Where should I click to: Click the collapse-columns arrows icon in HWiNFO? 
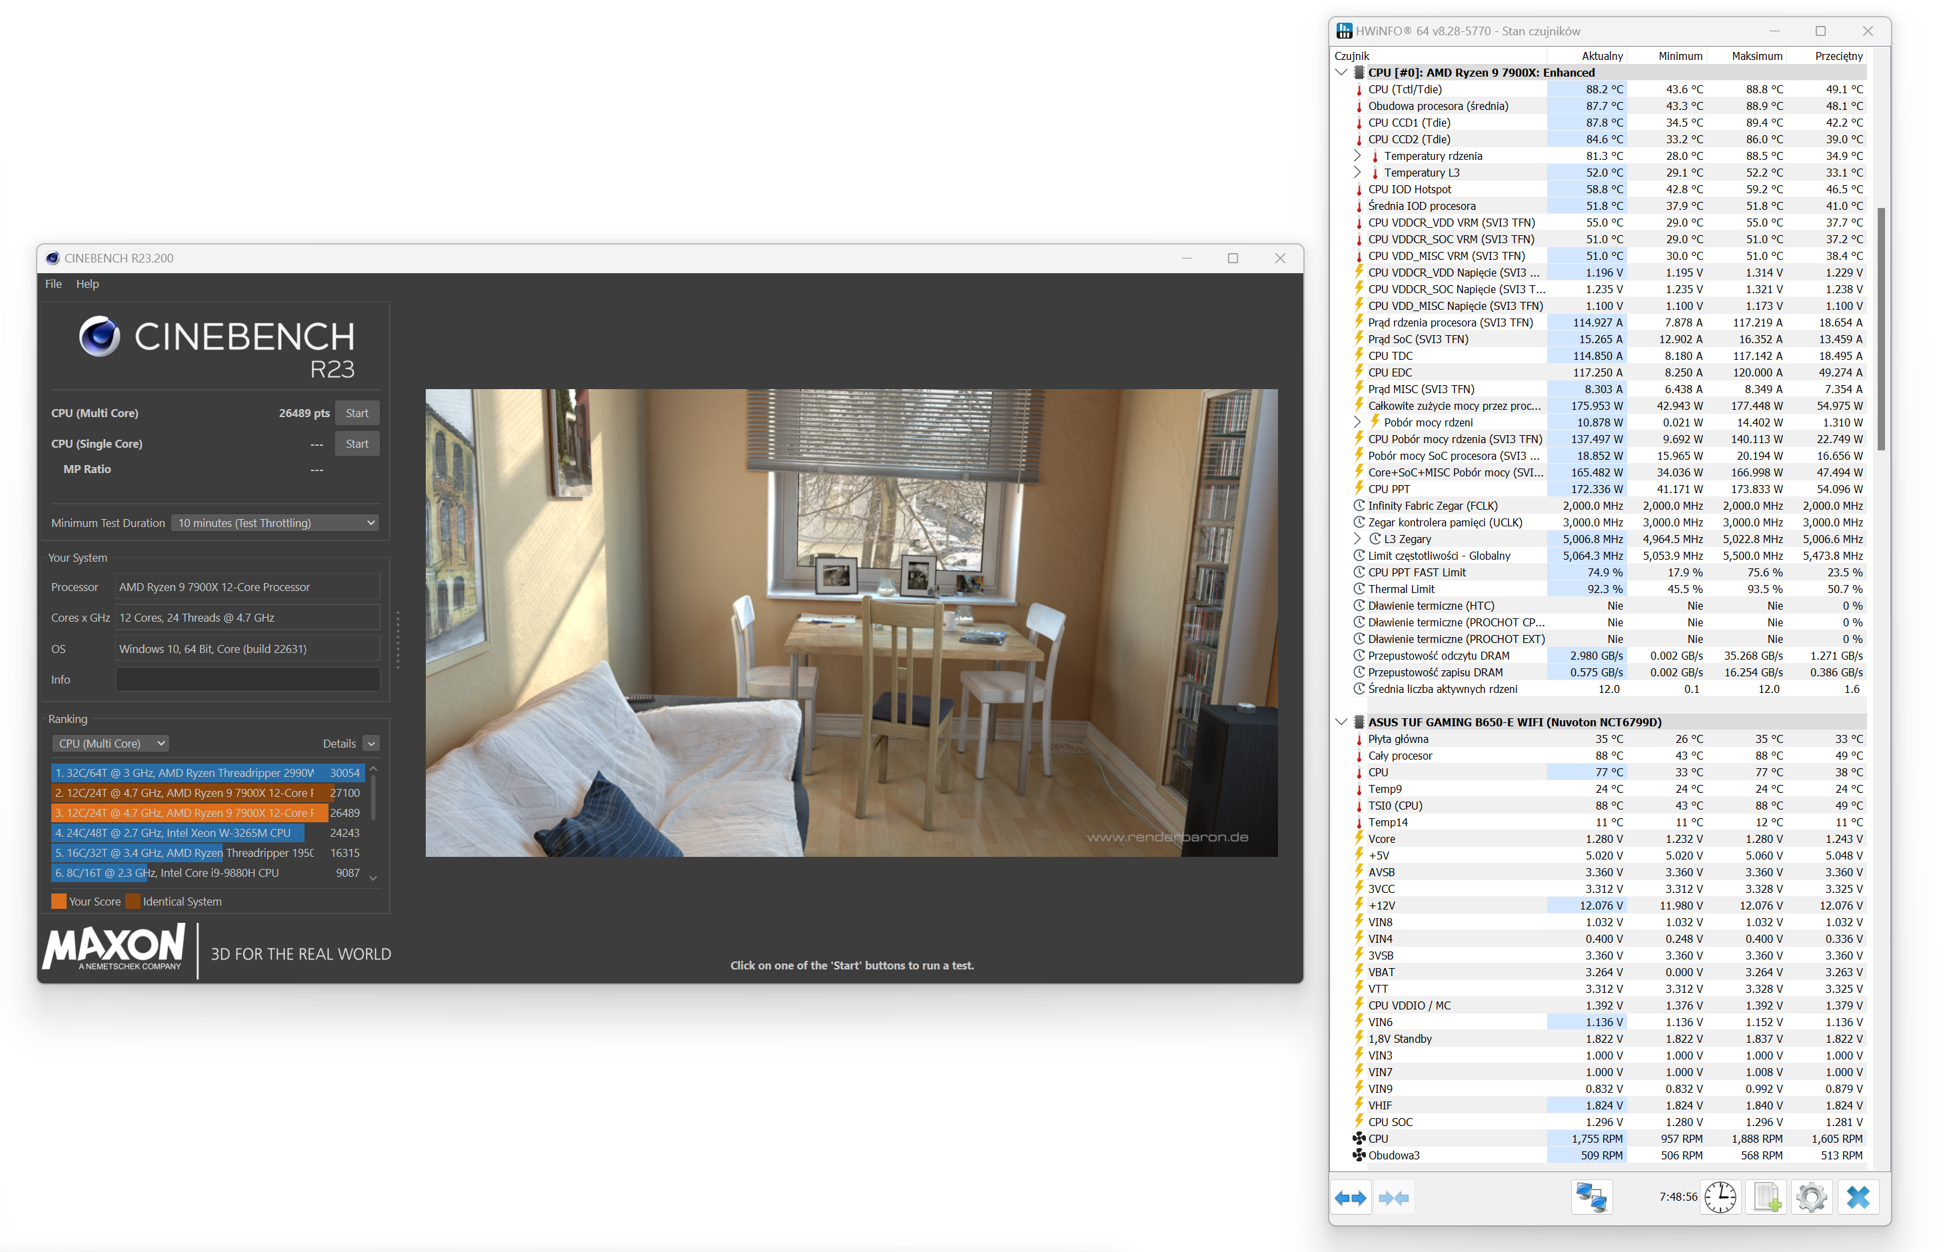pos(1393,1197)
